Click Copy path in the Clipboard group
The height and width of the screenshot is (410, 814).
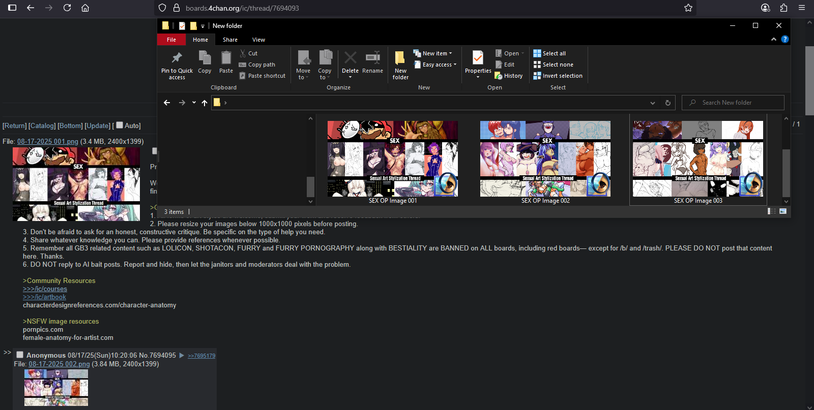(257, 65)
